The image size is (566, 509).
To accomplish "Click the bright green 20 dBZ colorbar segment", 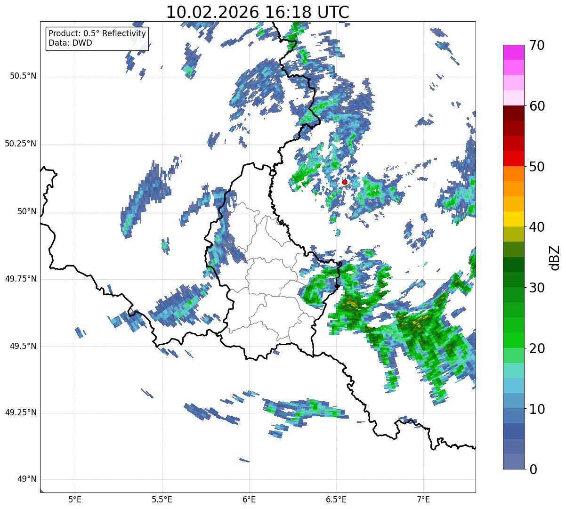I will tap(514, 340).
